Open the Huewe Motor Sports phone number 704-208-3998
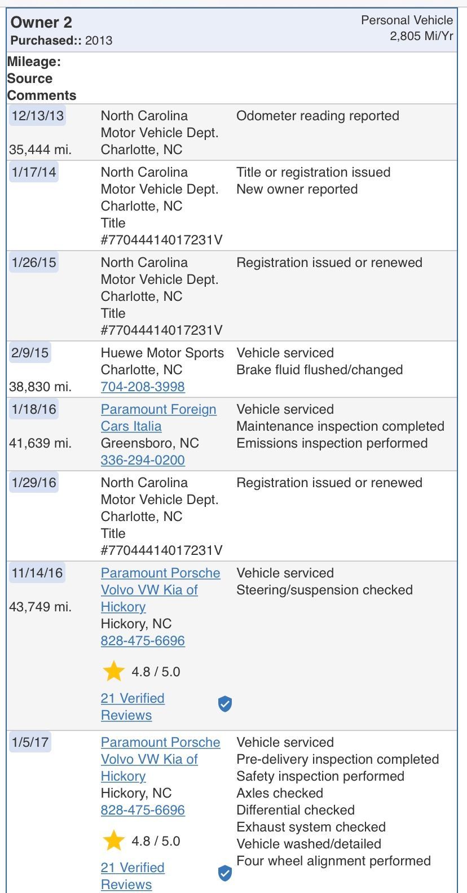467x893 pixels. click(143, 387)
